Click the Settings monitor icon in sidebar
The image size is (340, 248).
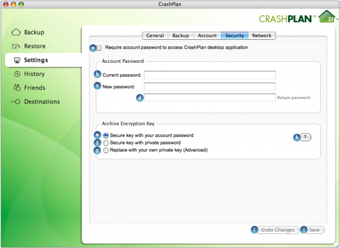click(x=17, y=60)
